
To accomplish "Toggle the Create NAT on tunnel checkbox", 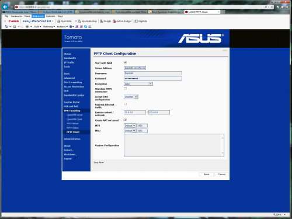I will click(x=125, y=120).
